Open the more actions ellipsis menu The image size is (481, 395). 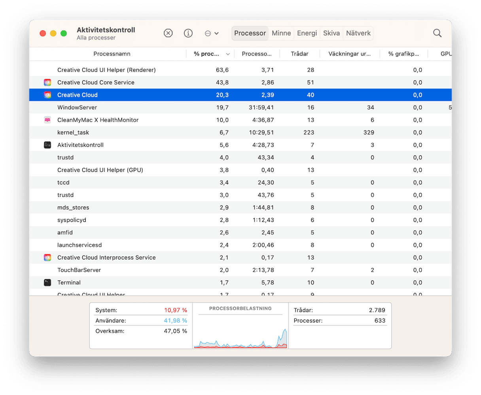(x=212, y=33)
